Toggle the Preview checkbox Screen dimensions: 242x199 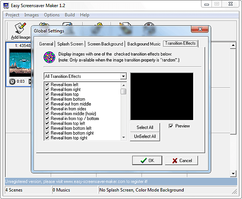(x=171, y=126)
